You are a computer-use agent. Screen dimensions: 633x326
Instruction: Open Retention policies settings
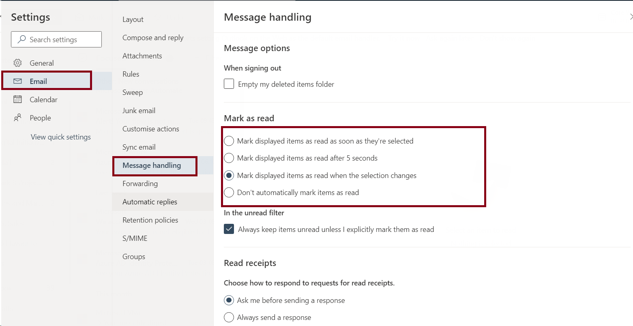(x=150, y=220)
